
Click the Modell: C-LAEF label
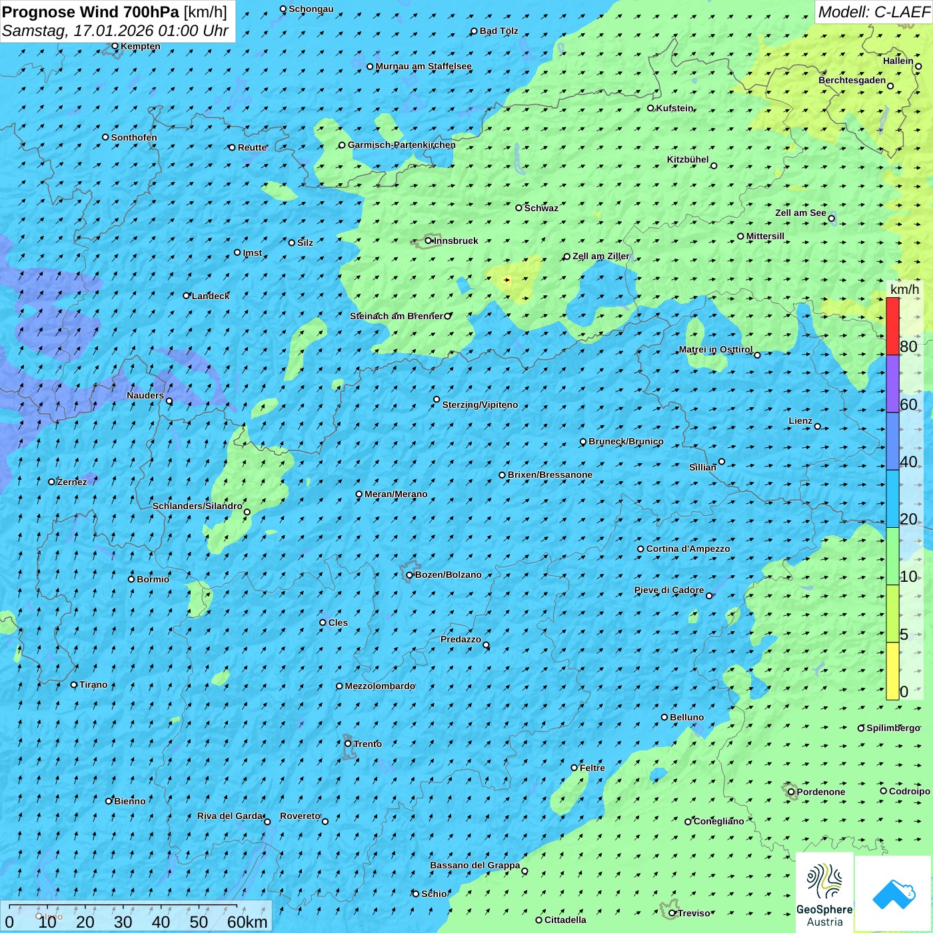[x=873, y=12]
